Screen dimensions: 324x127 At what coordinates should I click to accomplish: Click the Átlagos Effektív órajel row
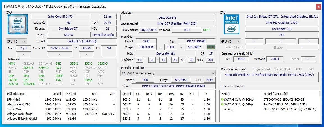coord(61,119)
